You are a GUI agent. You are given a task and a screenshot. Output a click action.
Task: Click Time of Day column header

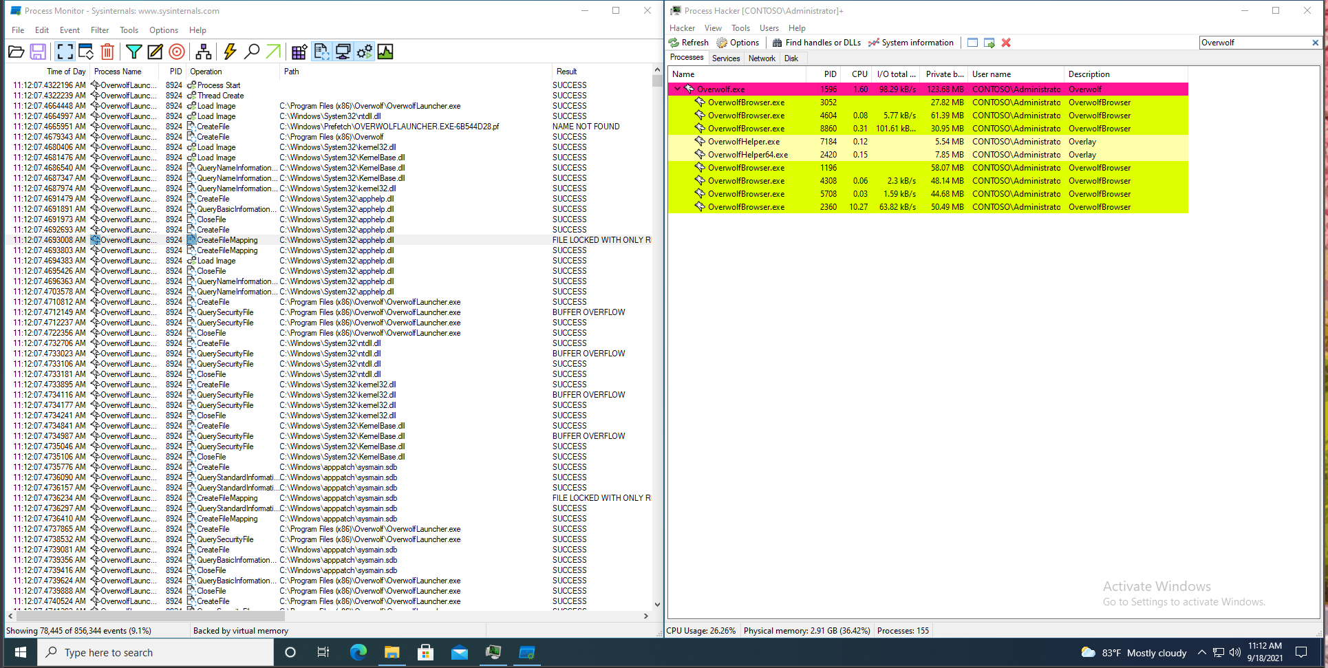click(x=48, y=72)
